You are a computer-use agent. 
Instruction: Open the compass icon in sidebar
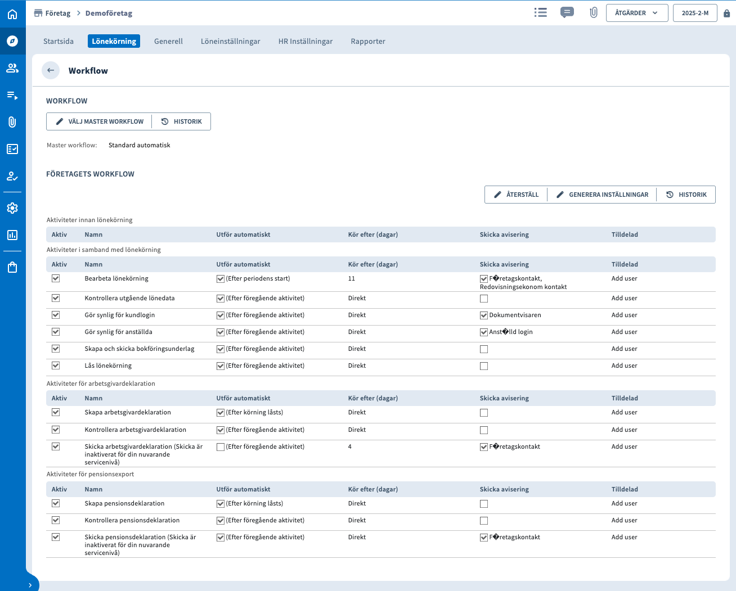12,41
